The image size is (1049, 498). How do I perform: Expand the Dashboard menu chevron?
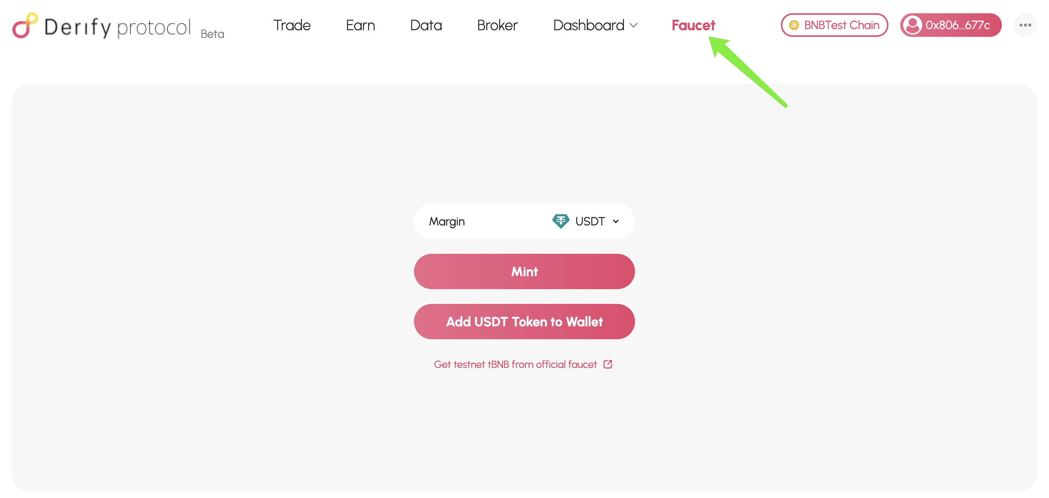pos(633,25)
